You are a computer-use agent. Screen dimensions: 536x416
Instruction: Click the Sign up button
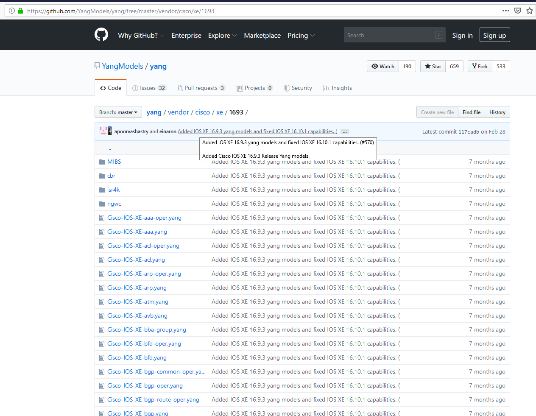click(x=494, y=35)
